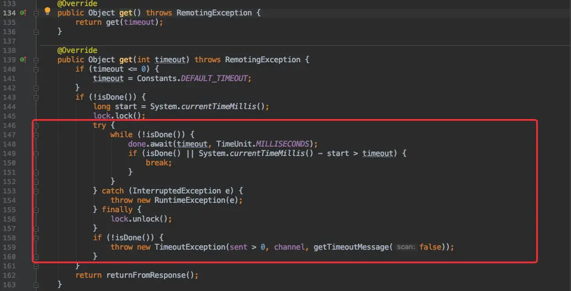571x291 pixels.
Task: Click line number 148 in the gutter
Action: tap(9, 144)
